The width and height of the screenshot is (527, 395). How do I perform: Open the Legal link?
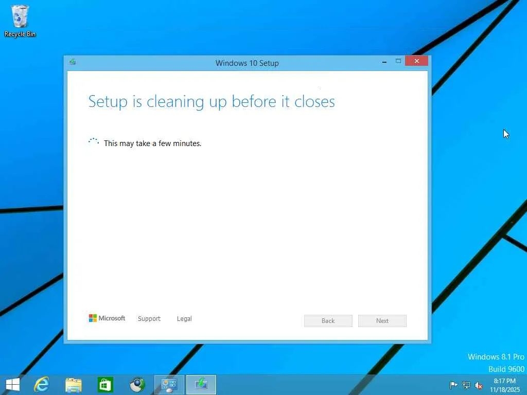pos(184,319)
